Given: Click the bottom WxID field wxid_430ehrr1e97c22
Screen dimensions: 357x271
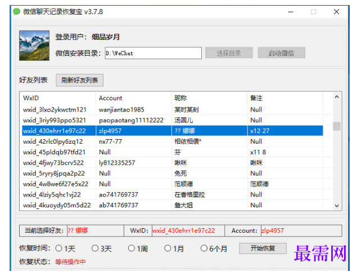Looking at the screenshot, I should click(x=188, y=230).
